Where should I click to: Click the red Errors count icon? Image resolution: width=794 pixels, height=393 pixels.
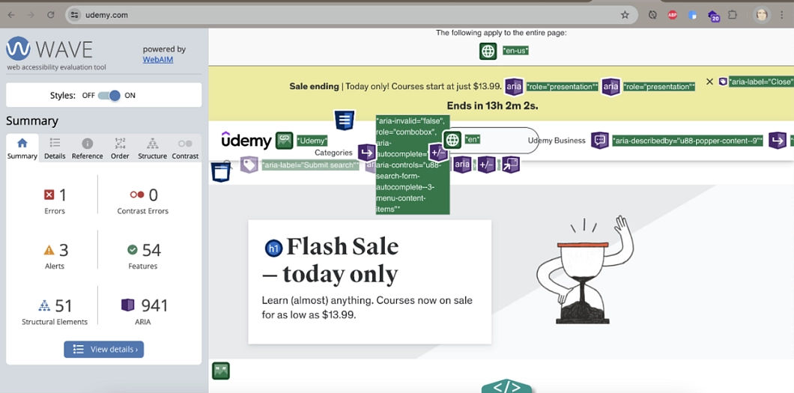[x=49, y=195]
